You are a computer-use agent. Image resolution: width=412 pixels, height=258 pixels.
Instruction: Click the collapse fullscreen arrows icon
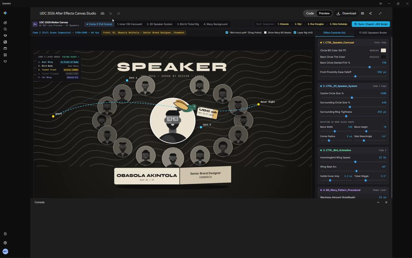pyautogui.click(x=380, y=13)
